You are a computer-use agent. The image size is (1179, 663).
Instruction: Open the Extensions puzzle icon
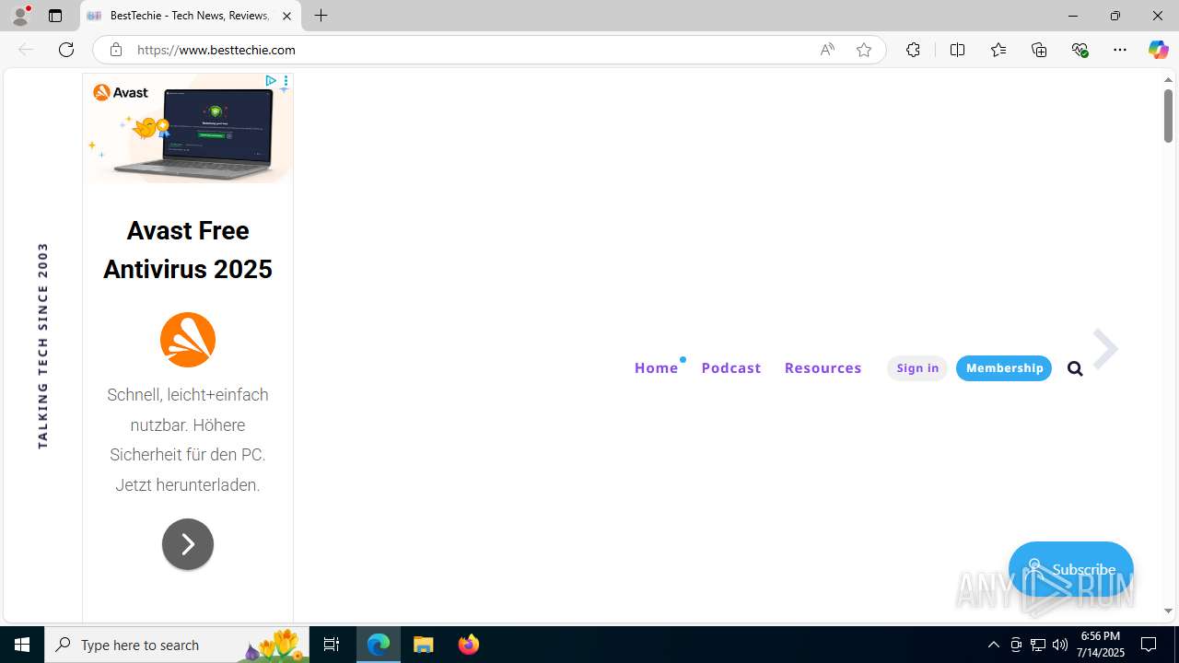913,50
